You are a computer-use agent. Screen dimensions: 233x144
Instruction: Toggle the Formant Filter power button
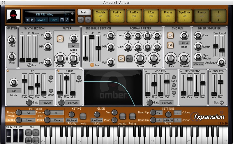pos(121,59)
